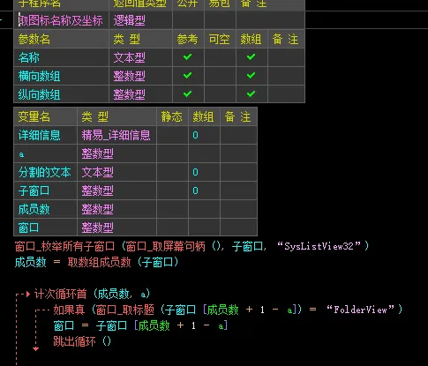
Task: Click type cell 精易_详细信息
Action: point(116,135)
